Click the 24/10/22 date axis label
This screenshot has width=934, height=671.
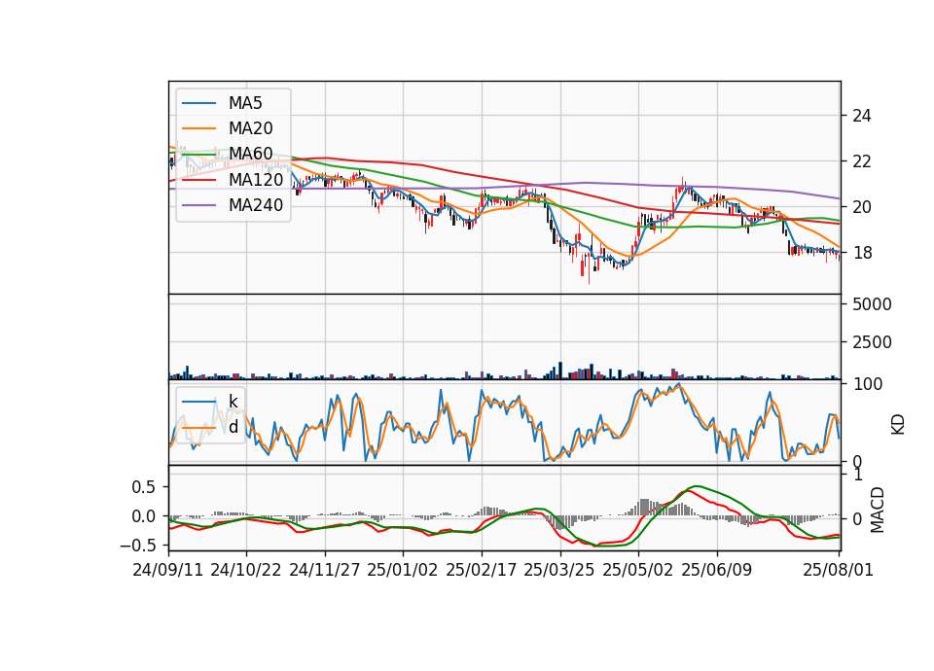pos(246,570)
